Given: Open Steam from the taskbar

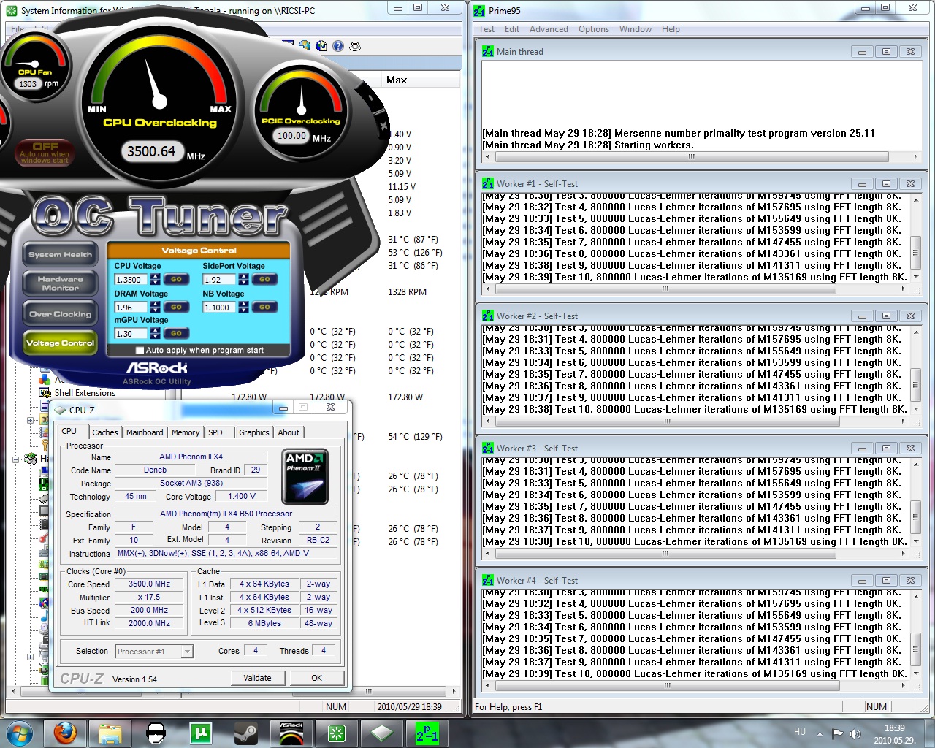Looking at the screenshot, I should point(245,733).
